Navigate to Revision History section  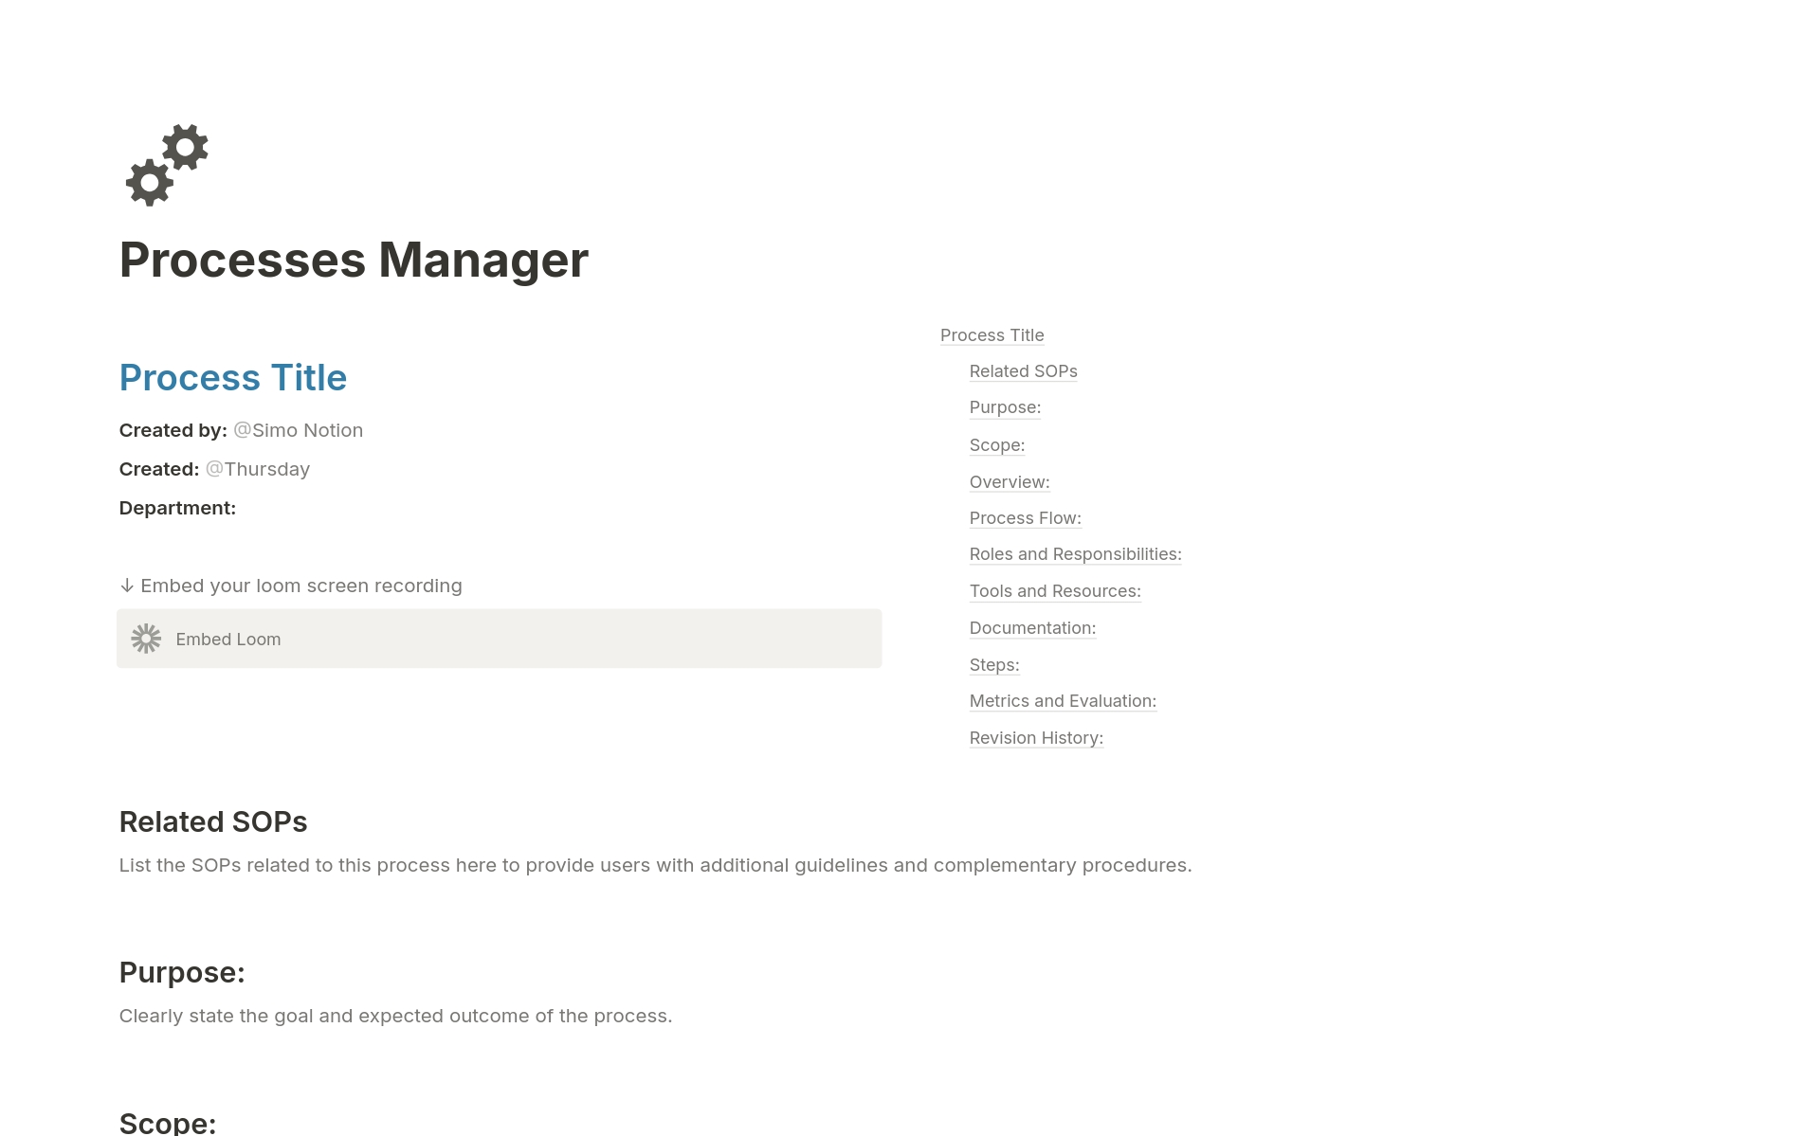click(1036, 738)
